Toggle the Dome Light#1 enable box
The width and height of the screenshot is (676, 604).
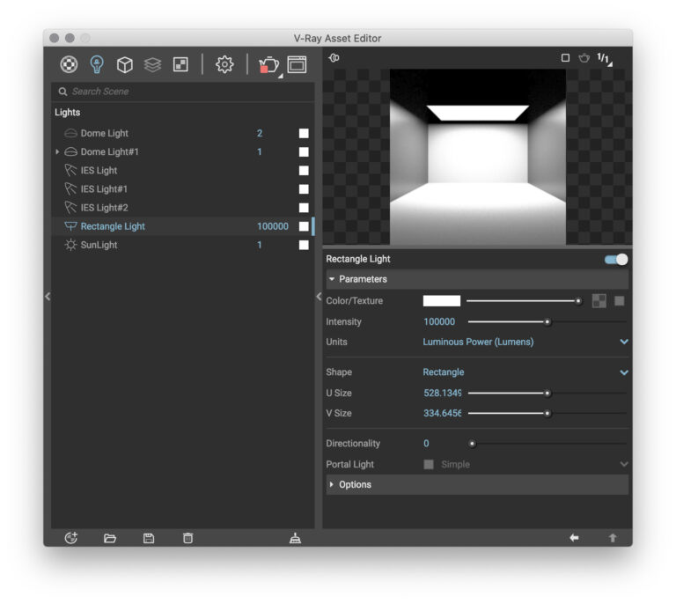click(x=304, y=151)
